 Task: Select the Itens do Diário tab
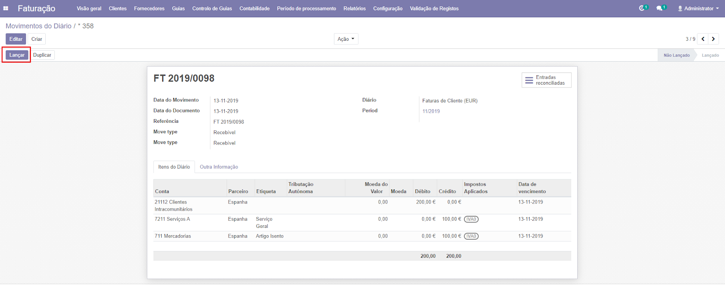(x=174, y=167)
